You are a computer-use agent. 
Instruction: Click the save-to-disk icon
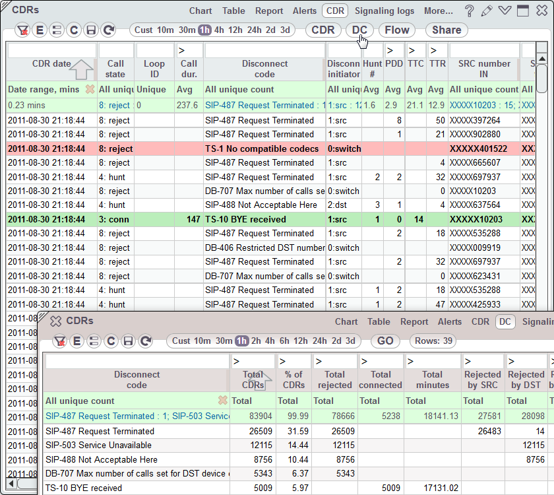coord(92,30)
